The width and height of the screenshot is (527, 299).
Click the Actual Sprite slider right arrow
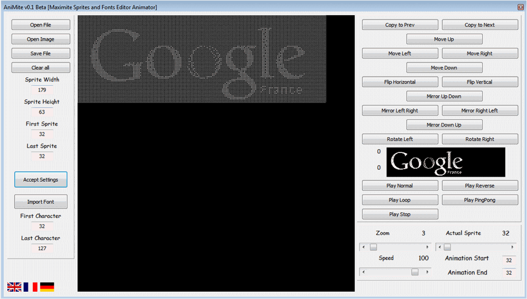(x=512, y=247)
